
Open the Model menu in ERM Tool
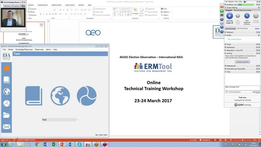coord(10,50)
